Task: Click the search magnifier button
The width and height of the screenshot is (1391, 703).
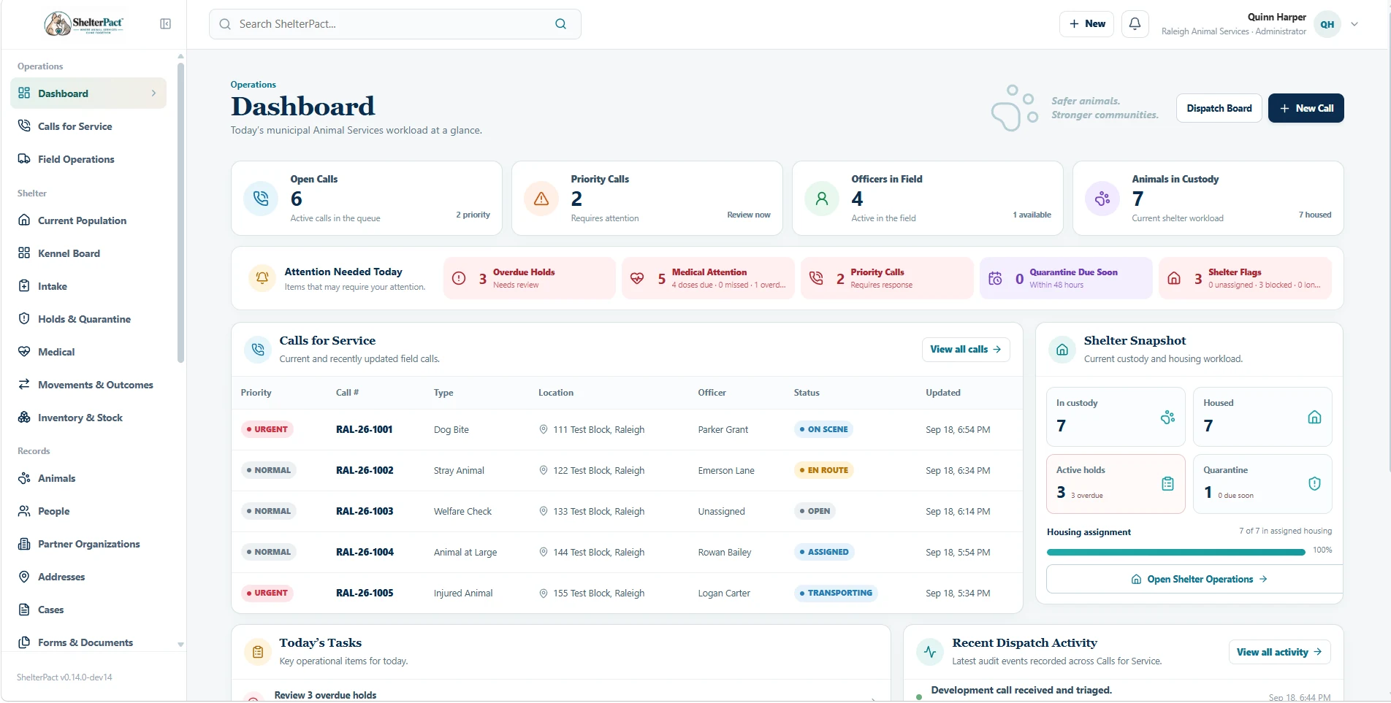Action: tap(560, 24)
